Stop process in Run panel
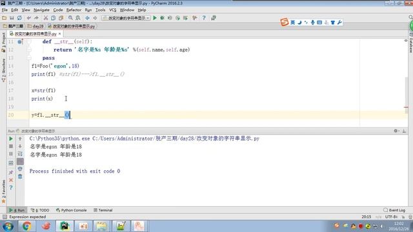413x232 pixels. (x=11, y=146)
